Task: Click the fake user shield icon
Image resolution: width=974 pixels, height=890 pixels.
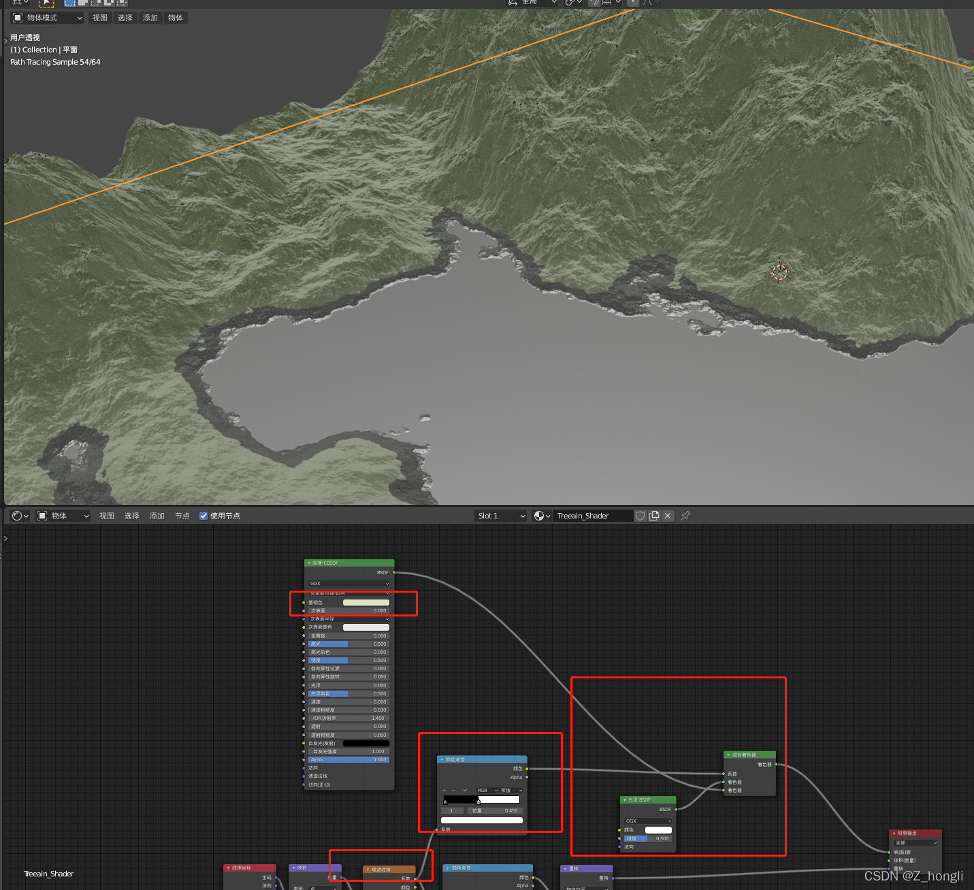Action: [640, 516]
